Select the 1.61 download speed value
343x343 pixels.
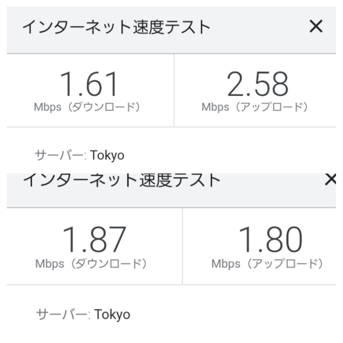tap(89, 84)
